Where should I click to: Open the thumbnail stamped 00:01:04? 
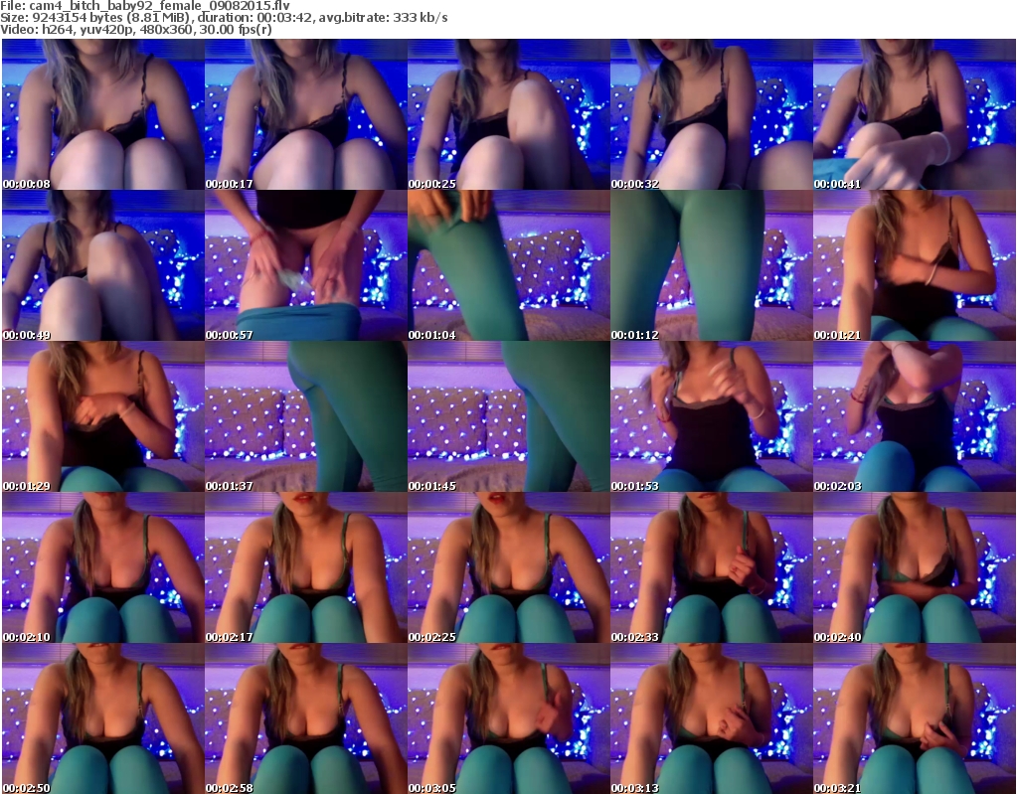pos(508,265)
